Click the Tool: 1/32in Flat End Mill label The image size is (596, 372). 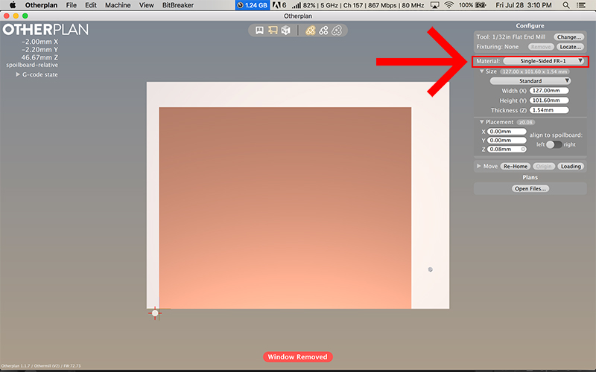(511, 36)
